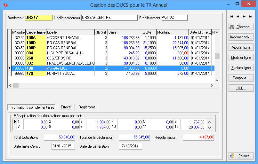The height and width of the screenshot is (164, 258).
Task: Go to next record arrow
Action: (x=244, y=16)
